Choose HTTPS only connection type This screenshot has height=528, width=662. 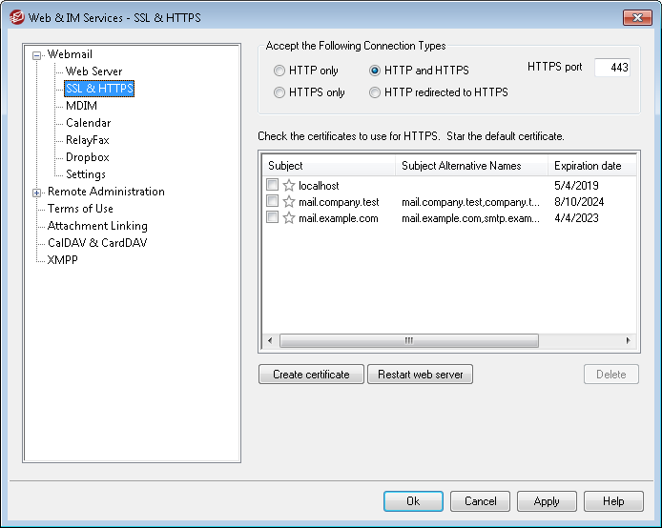coord(279,92)
